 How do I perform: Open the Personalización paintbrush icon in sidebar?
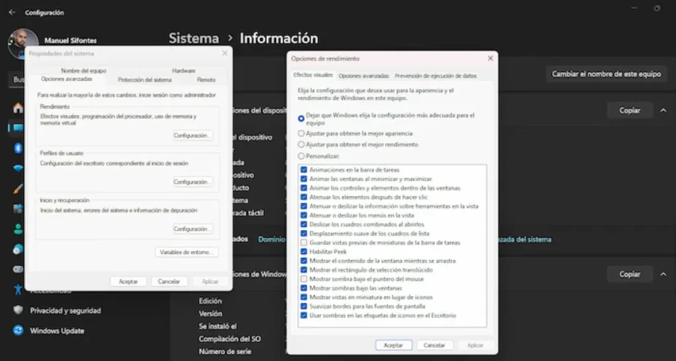(18, 188)
